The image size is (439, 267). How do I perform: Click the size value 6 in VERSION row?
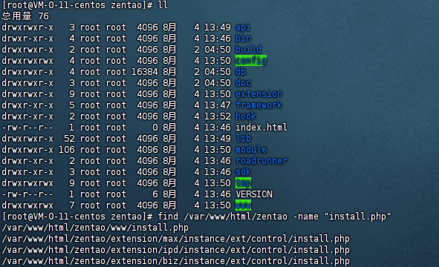point(155,194)
